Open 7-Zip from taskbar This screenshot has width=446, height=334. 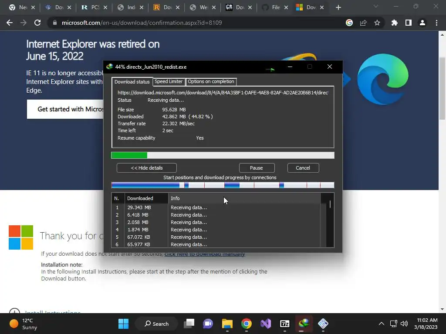285,324
